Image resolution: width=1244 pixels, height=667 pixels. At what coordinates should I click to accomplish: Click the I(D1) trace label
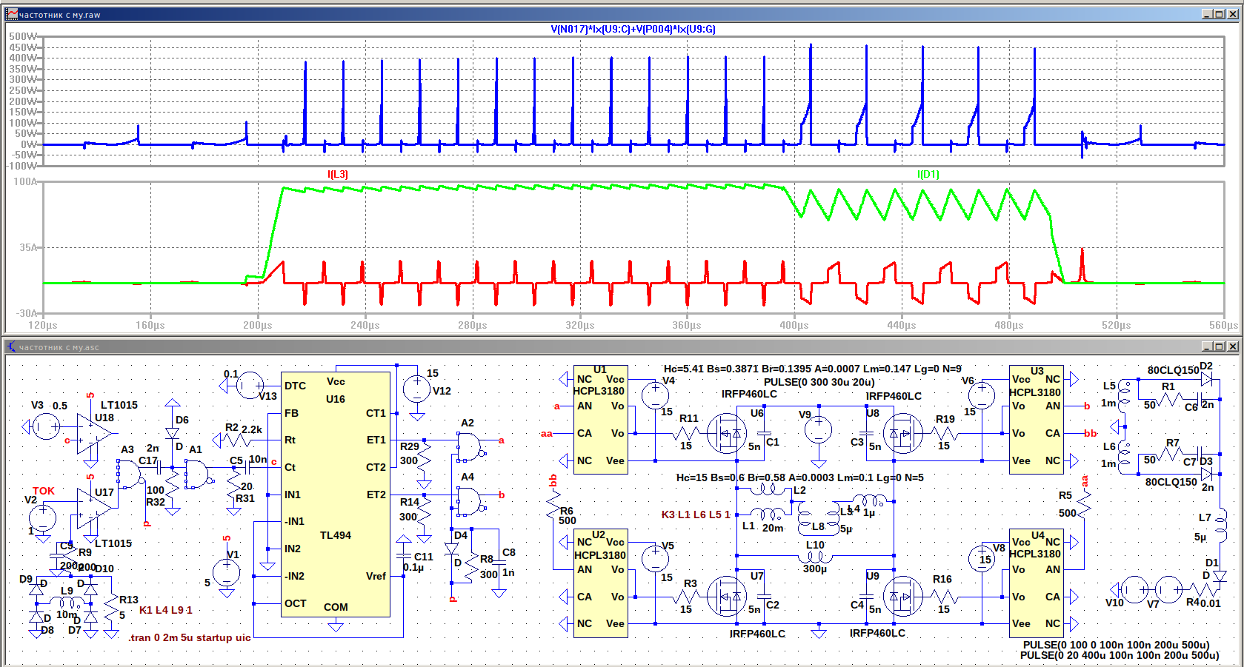pyautogui.click(x=928, y=174)
